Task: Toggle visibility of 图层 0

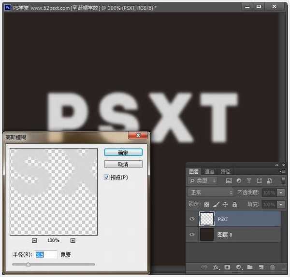Action: 192,235
